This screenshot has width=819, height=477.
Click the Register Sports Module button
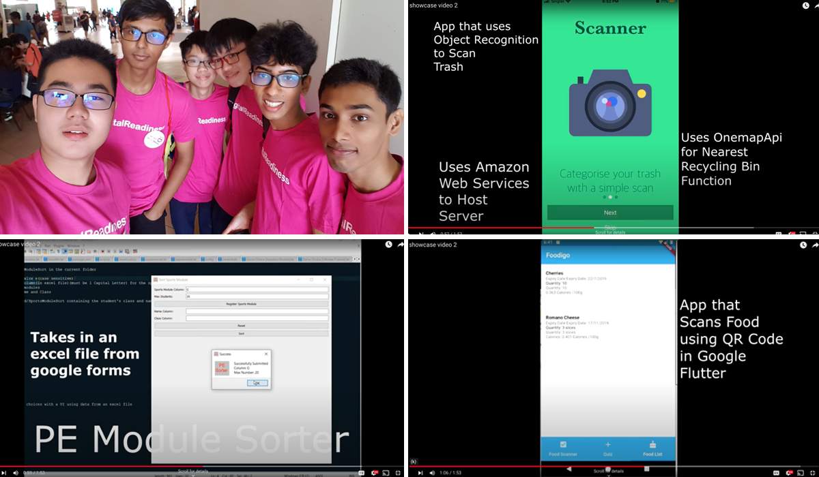[241, 303]
